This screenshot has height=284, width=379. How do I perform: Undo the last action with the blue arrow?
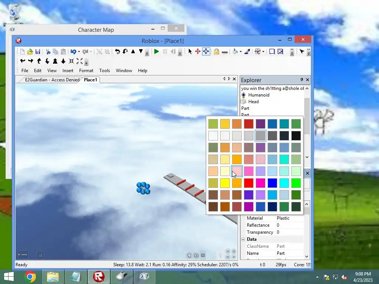tap(73, 51)
